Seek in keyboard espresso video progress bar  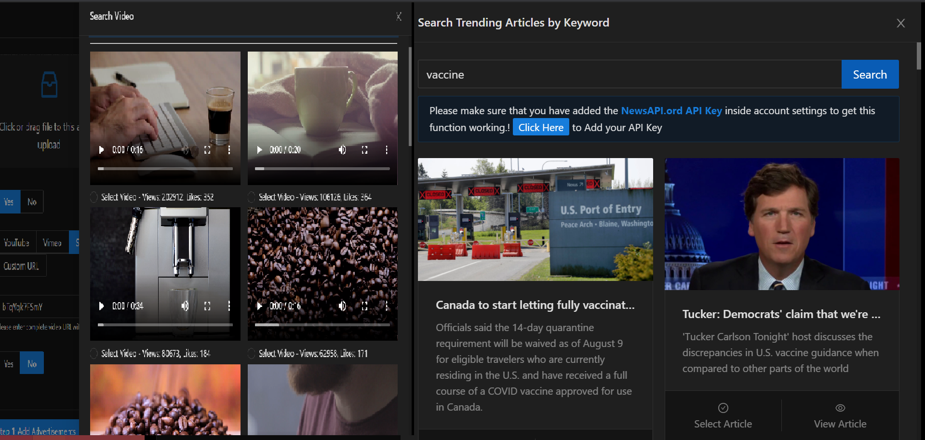tap(165, 169)
